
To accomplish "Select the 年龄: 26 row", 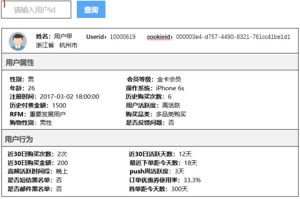I will click(22, 88).
